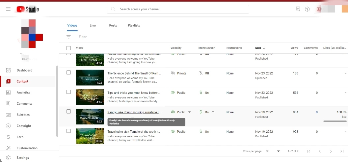Open the hamburger navigation menu
348x162 pixels.
pos(8,9)
